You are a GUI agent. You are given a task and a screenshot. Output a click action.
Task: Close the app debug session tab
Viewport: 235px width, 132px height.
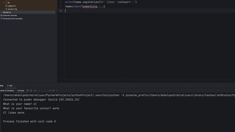click(14, 85)
